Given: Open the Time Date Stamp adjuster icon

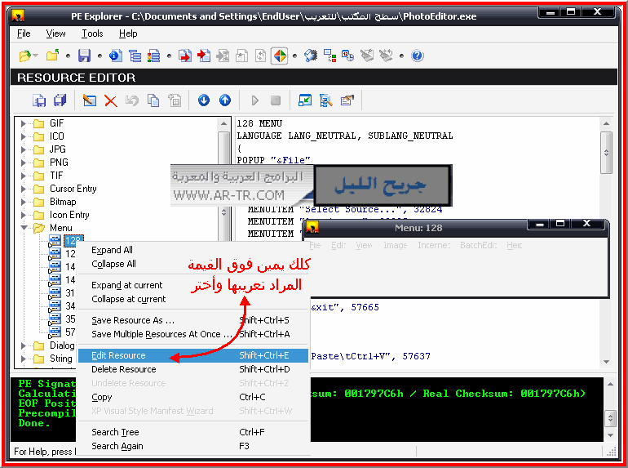Looking at the screenshot, I should [x=347, y=56].
